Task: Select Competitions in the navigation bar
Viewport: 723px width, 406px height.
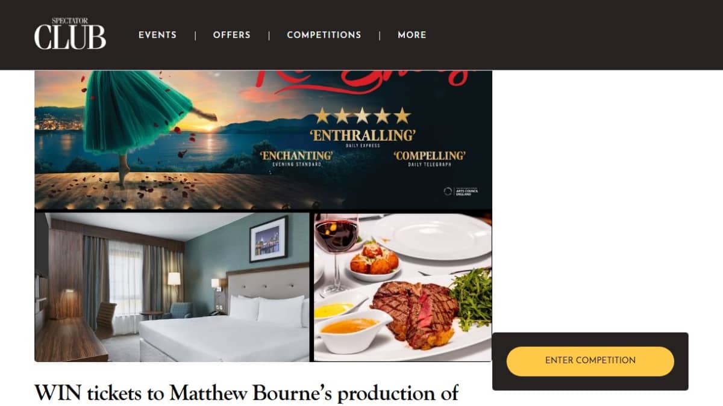Action: pos(324,35)
